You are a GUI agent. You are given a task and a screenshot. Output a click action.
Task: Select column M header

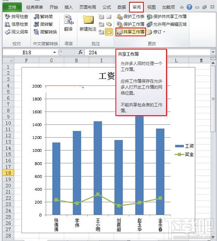click(x=201, y=60)
